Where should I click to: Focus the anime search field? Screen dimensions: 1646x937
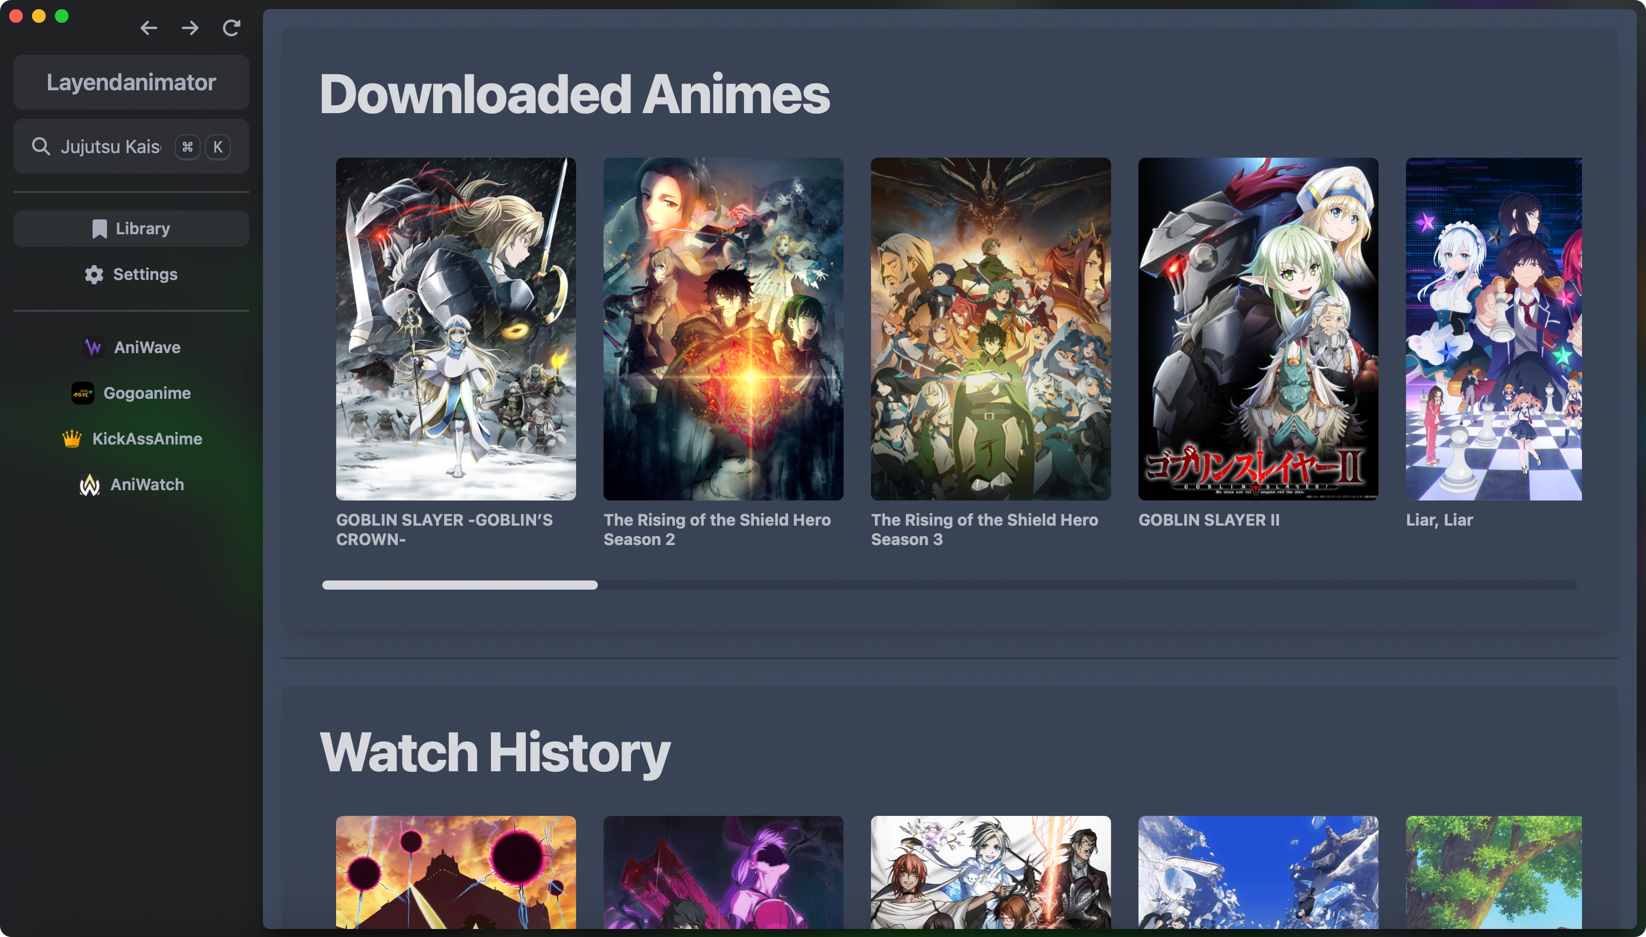(x=131, y=147)
